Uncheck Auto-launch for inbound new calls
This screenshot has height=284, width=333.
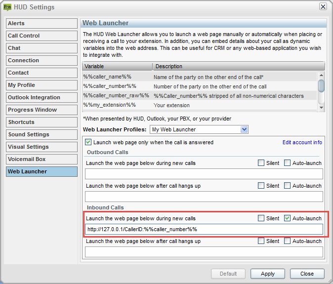coord(287,218)
